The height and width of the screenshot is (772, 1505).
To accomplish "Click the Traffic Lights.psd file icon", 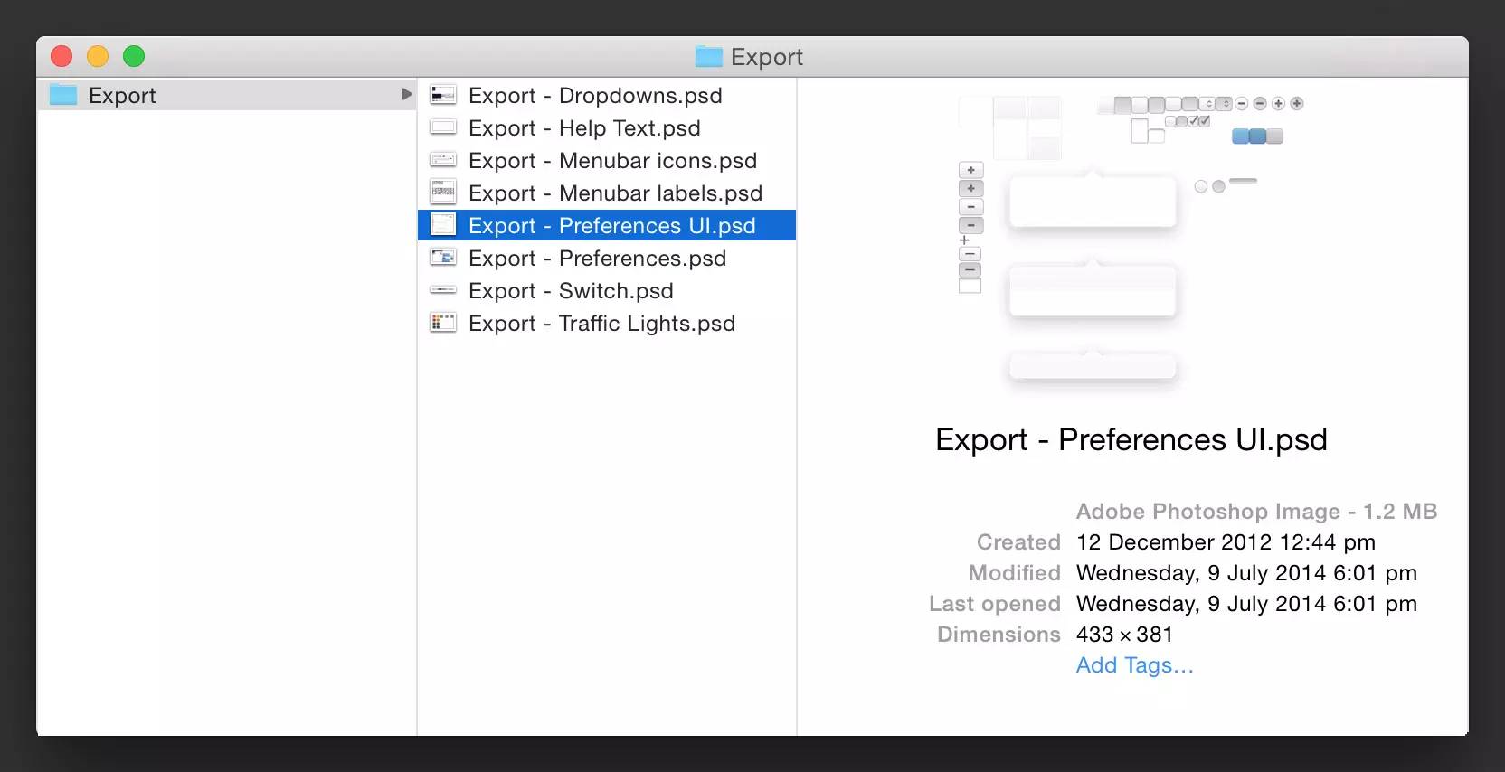I will tap(442, 323).
